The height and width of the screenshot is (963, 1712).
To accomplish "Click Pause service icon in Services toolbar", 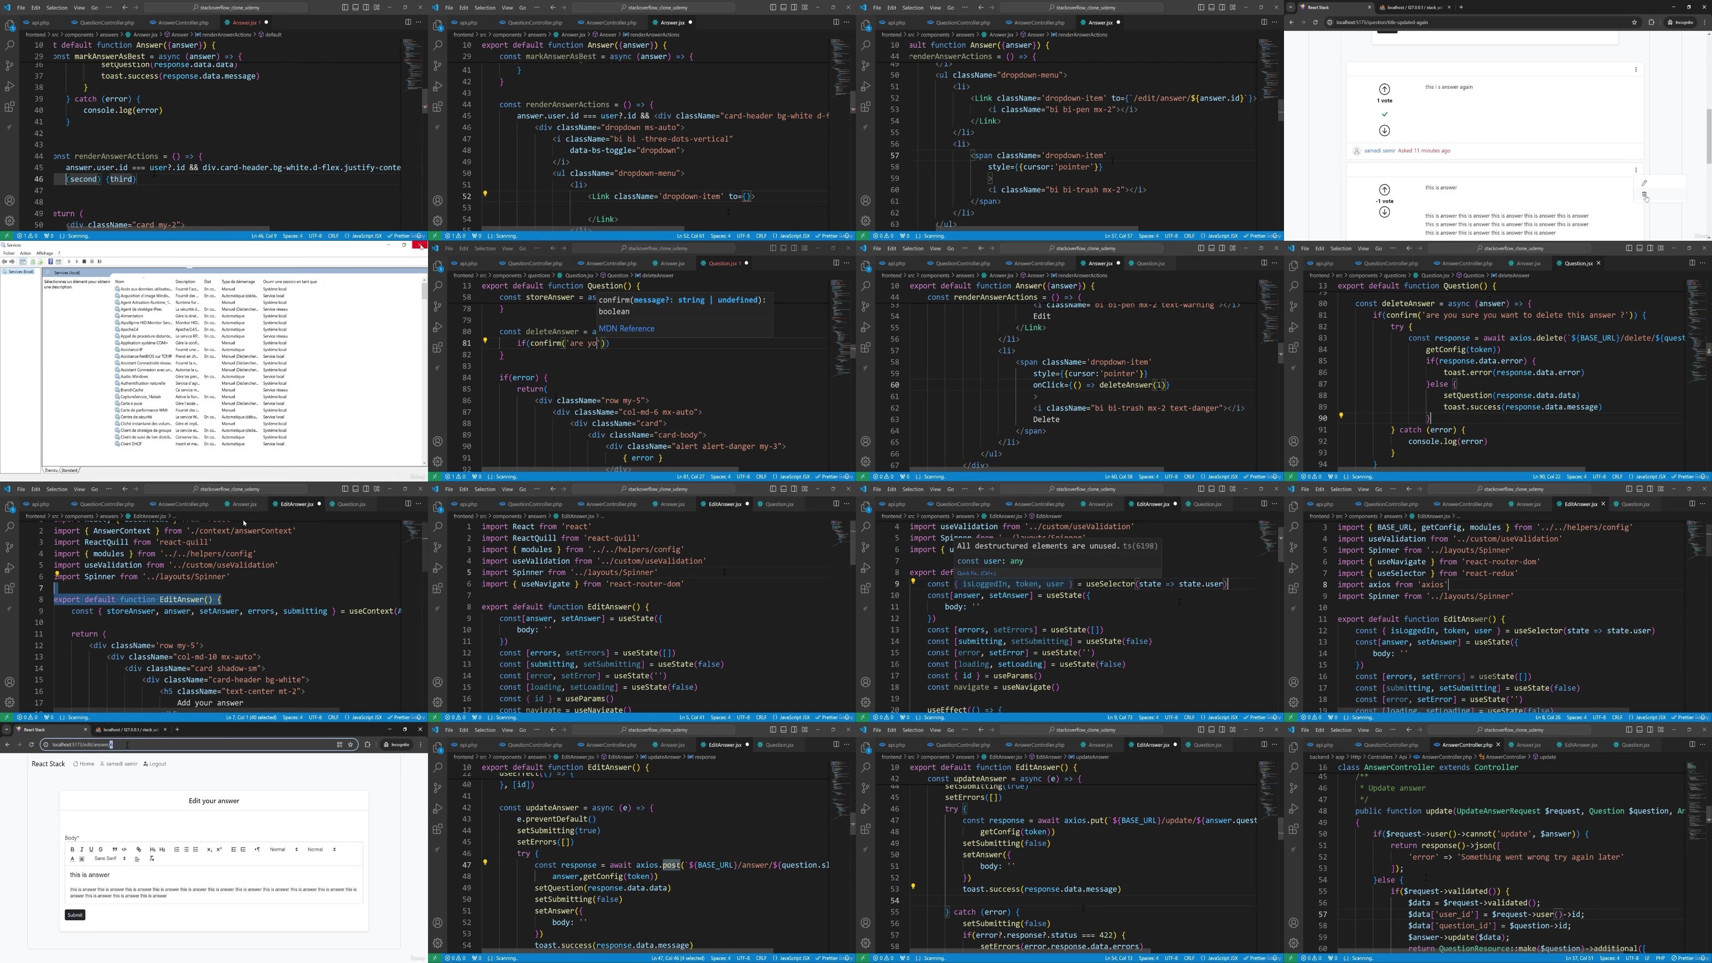I will (91, 262).
